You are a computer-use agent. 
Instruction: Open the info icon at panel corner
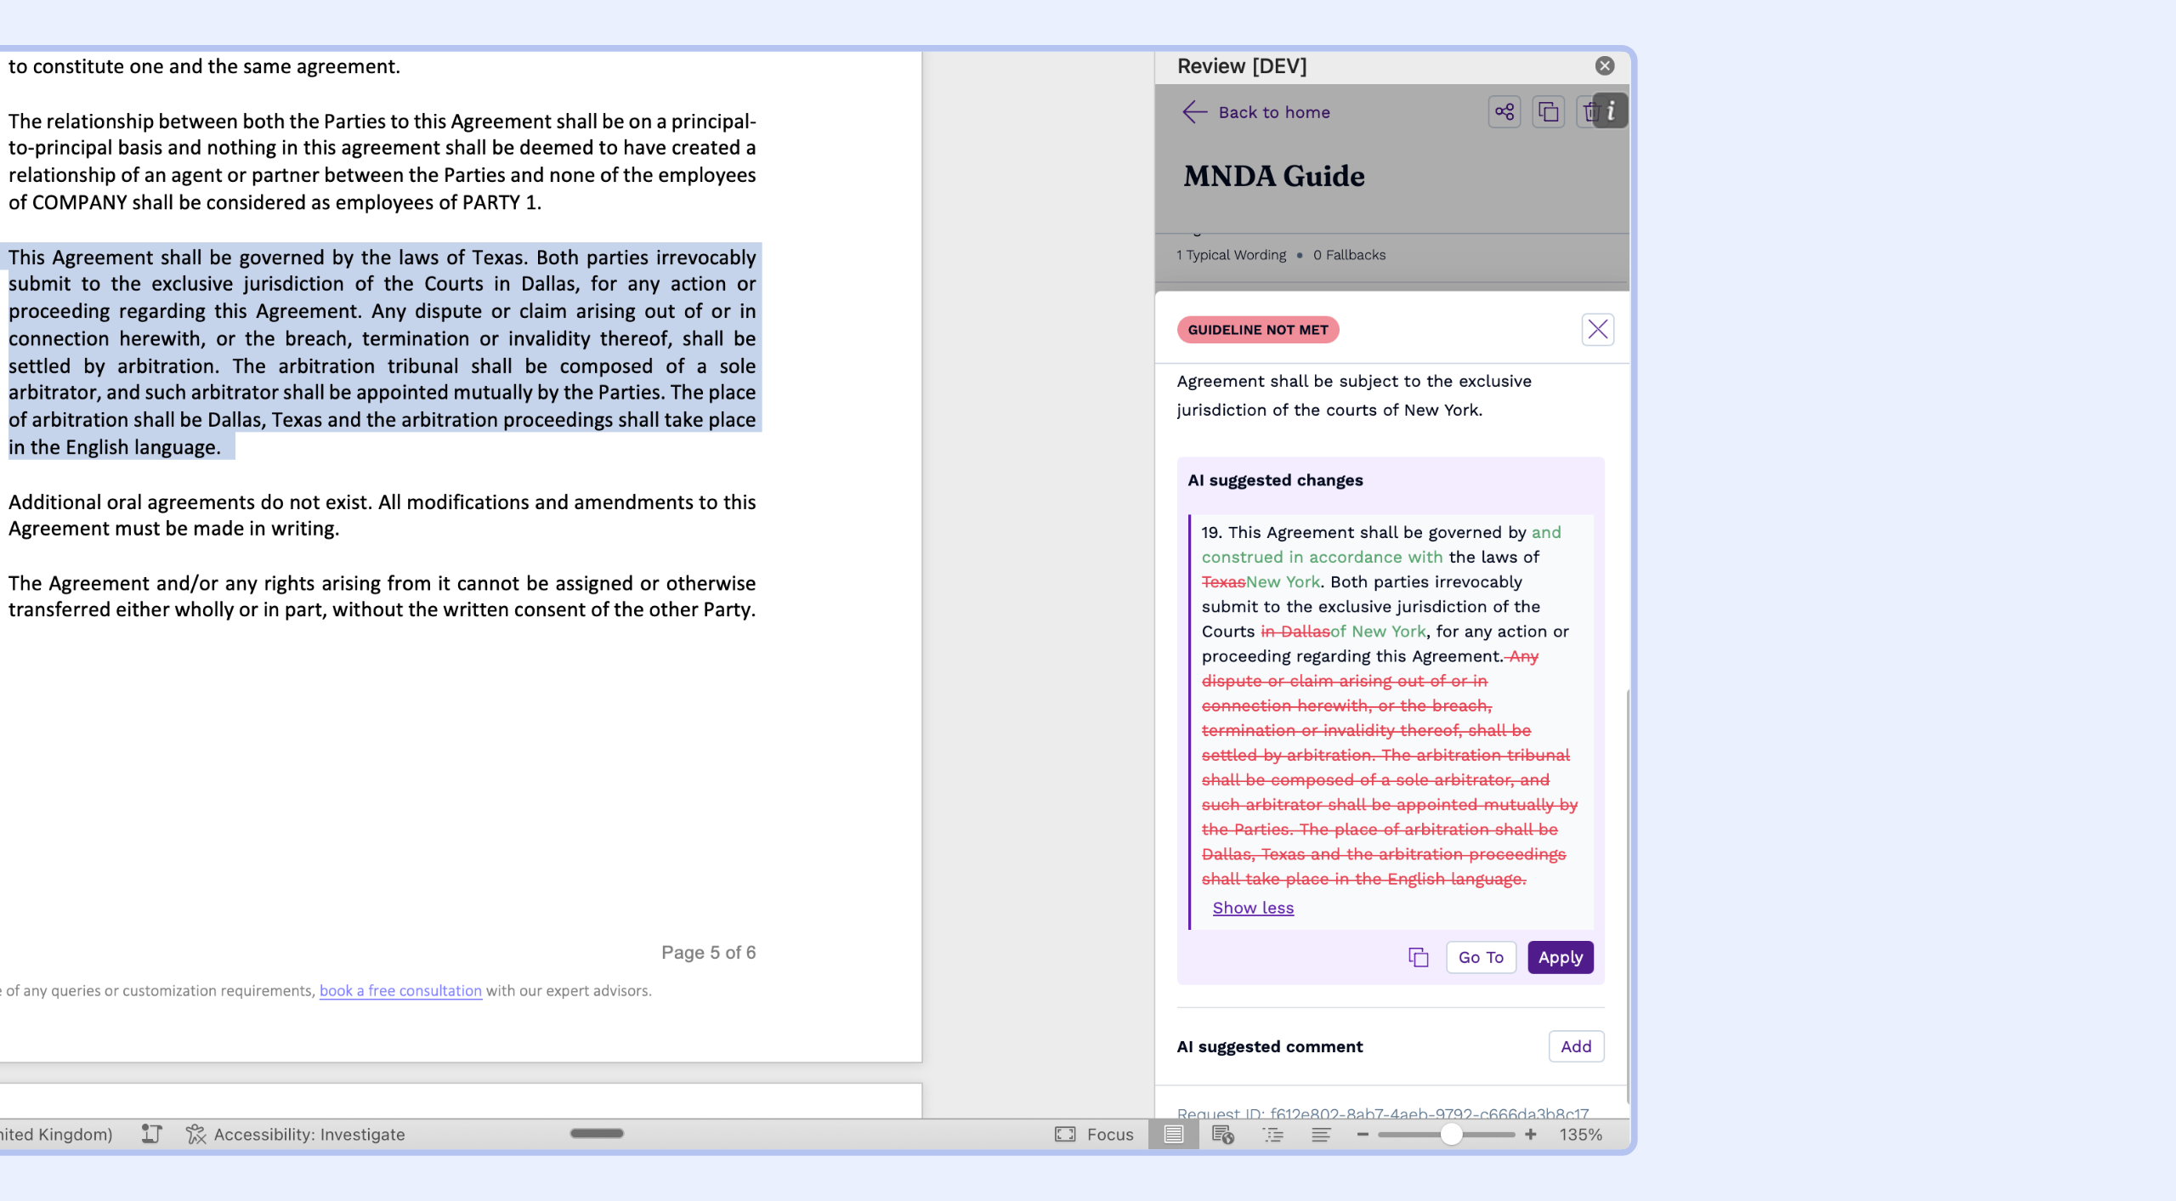[x=1611, y=111]
